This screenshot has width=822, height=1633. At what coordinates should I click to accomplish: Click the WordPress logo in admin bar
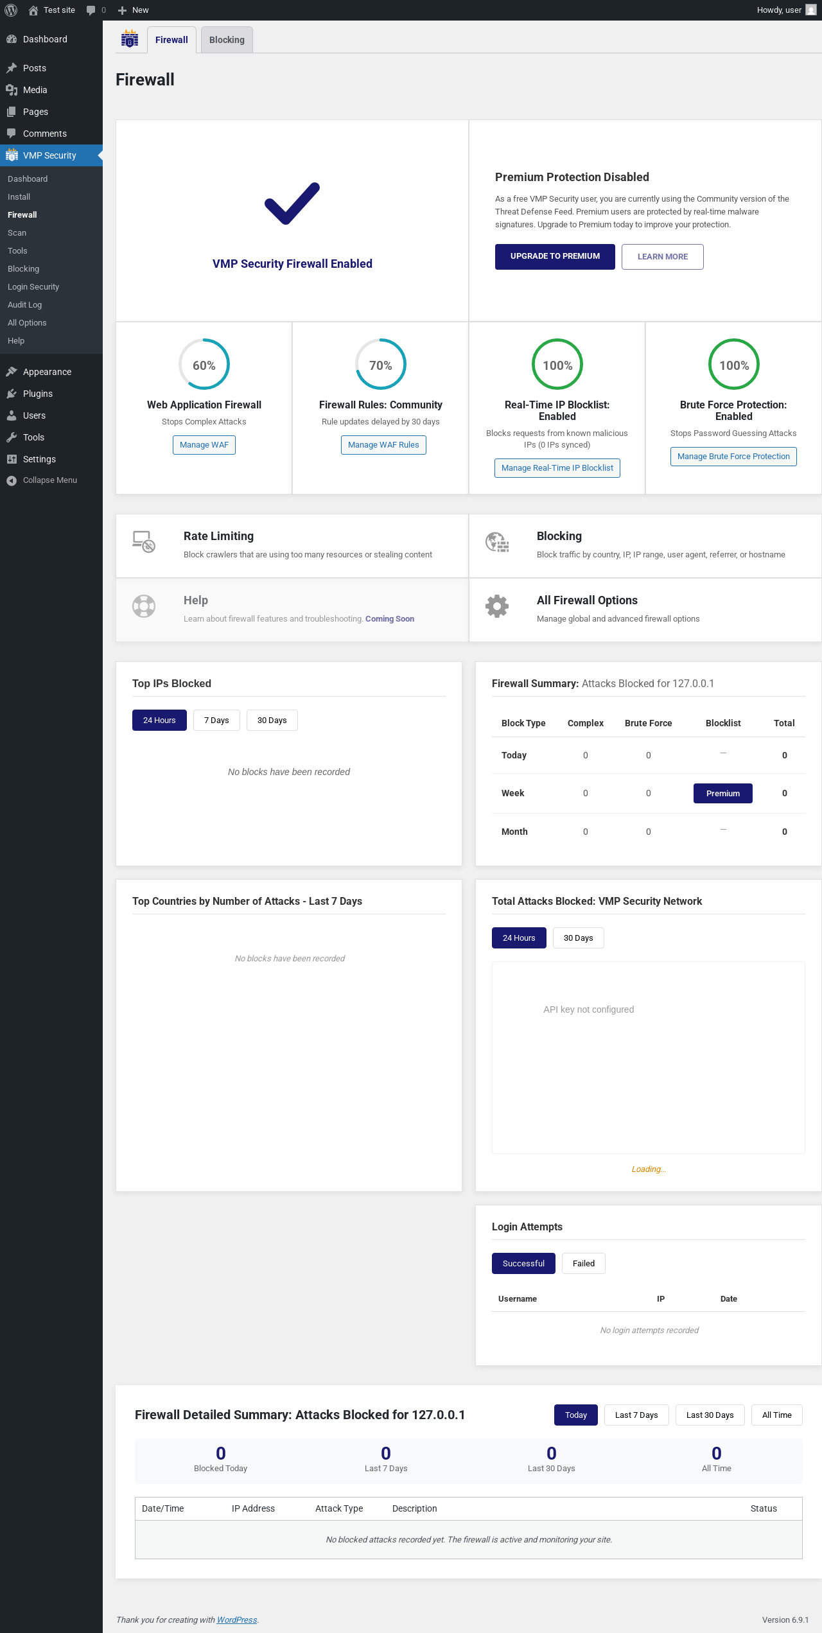pyautogui.click(x=11, y=10)
